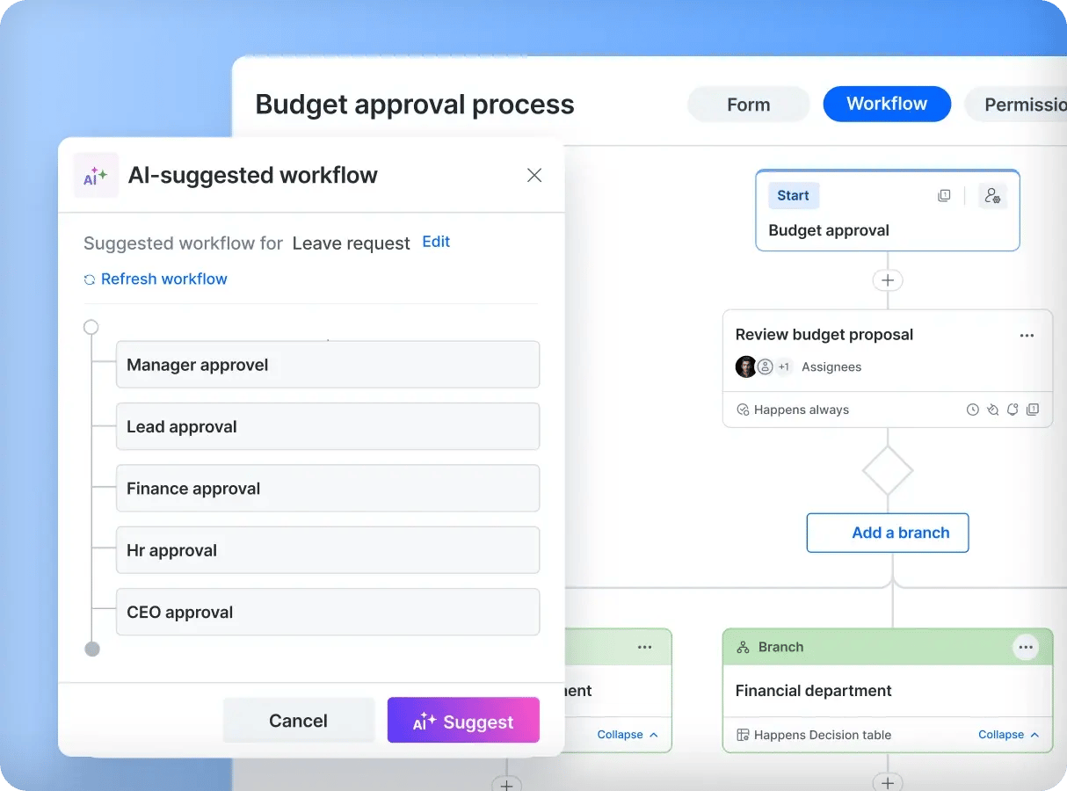Click Edit next to Leave request
This screenshot has width=1067, height=791.
click(436, 243)
